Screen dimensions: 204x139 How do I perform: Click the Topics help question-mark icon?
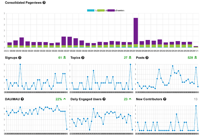pos(83,58)
